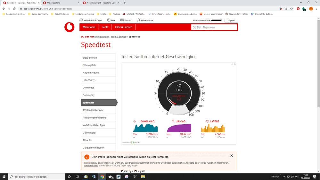The image size is (320, 180).
Task: Open the Windows Start menu
Action: [4, 177]
